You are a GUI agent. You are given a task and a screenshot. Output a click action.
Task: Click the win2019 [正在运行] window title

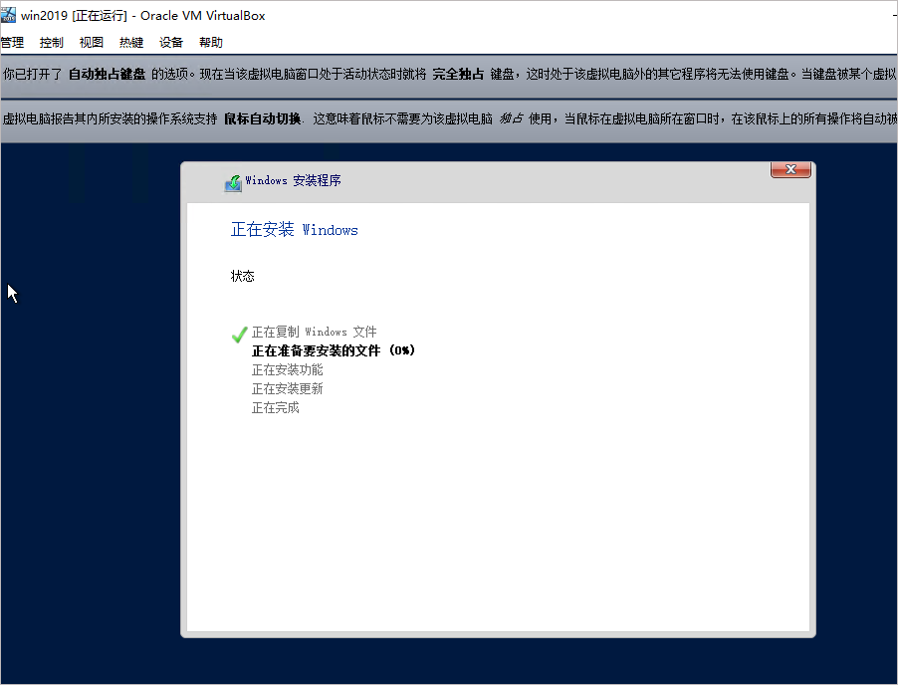coord(143,16)
